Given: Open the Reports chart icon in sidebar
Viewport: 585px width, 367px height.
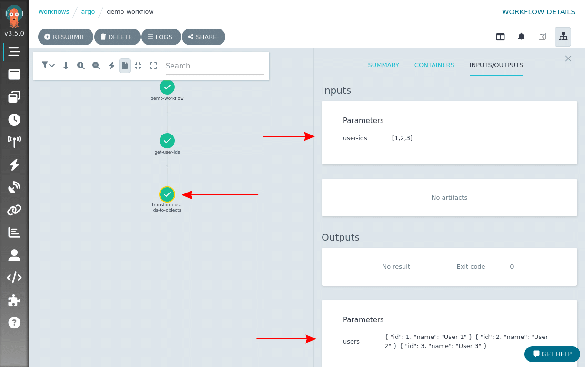Looking at the screenshot, I should (x=14, y=232).
